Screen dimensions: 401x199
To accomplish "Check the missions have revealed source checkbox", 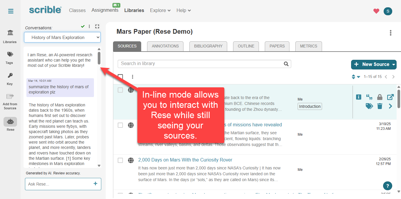I will pos(120,125).
